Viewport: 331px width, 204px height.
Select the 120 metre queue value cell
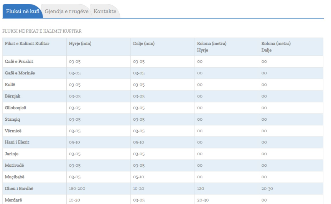(x=201, y=189)
